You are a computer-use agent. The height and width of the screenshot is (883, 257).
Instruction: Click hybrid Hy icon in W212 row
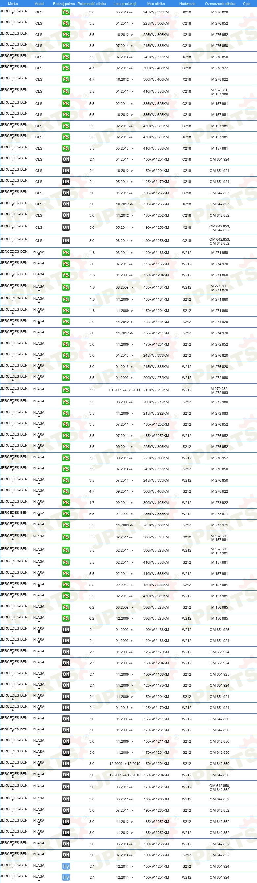[x=66, y=877]
